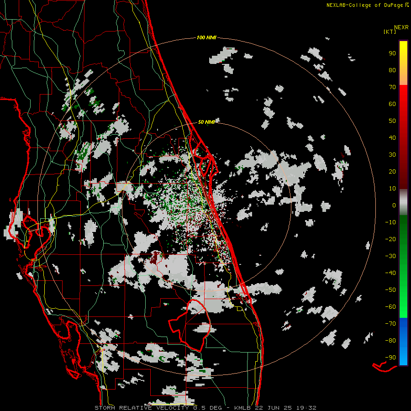Click the -70 scale label
This screenshot has width=411, height=411.
390,324
